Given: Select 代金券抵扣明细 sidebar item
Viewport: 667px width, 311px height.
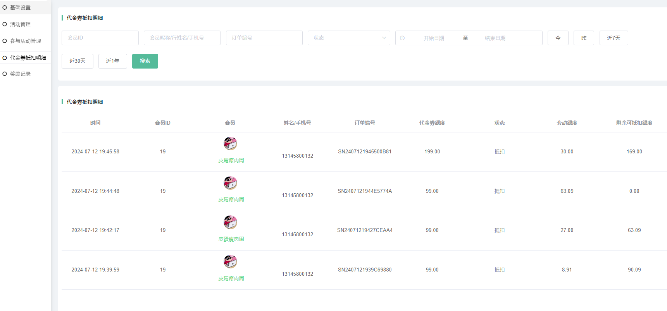Looking at the screenshot, I should point(28,58).
